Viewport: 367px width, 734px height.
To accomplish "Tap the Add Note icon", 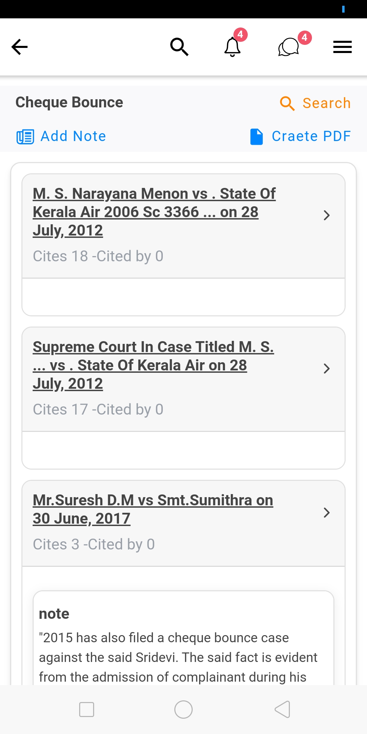I will pos(25,137).
